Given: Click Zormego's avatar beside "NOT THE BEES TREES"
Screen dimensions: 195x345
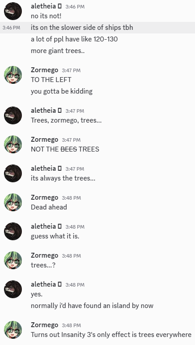Looking at the screenshot, I should [13, 144].
